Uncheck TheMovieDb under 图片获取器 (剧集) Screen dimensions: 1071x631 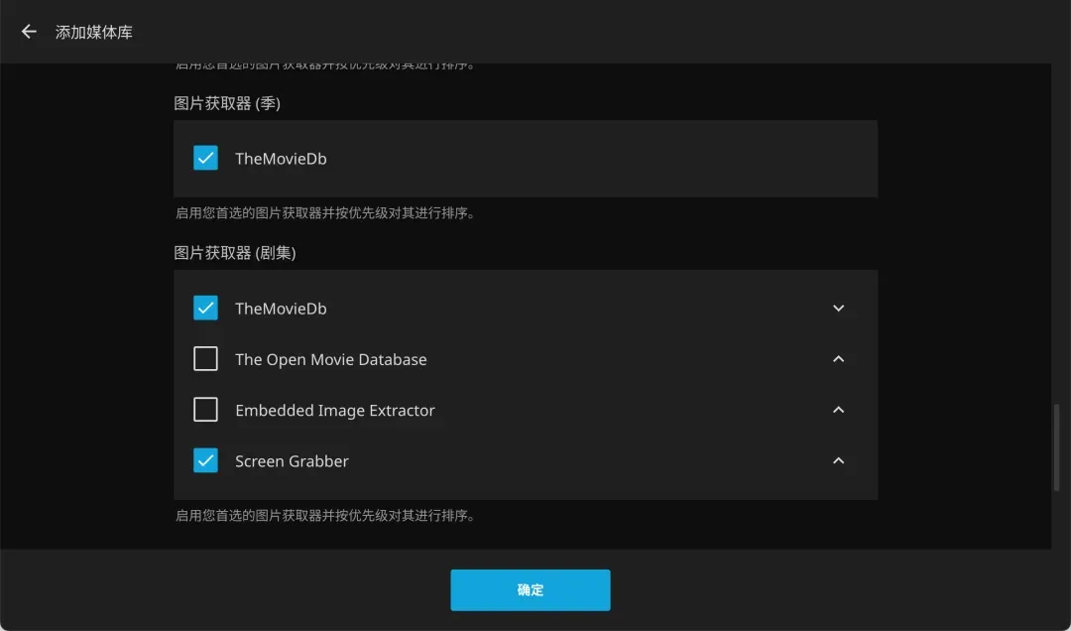205,308
